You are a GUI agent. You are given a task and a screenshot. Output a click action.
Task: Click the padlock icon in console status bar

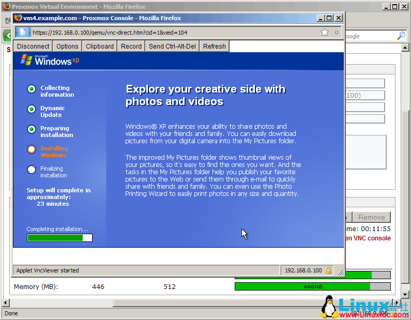tap(329, 270)
